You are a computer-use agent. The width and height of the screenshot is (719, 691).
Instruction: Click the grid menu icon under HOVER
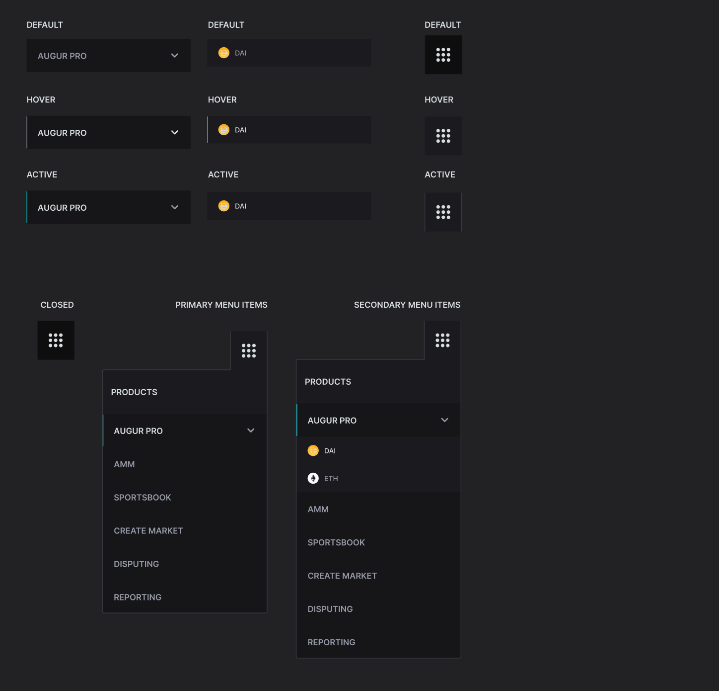coord(443,136)
